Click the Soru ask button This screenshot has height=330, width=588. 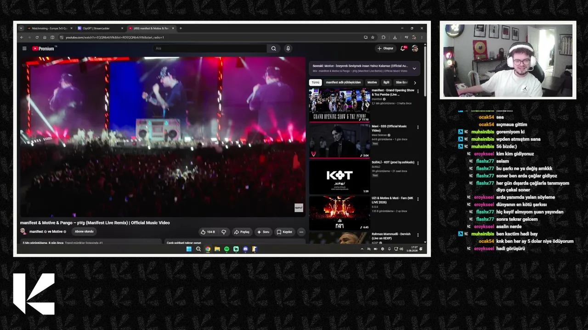coord(263,232)
